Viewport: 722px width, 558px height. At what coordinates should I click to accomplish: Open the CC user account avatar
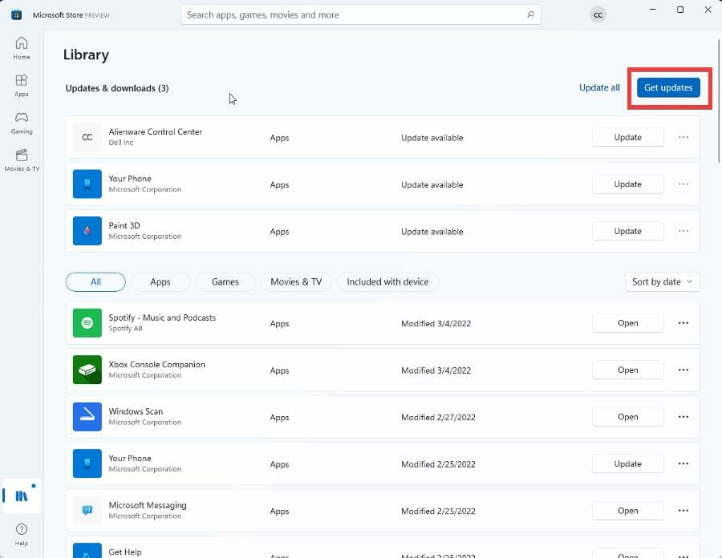[x=598, y=14]
